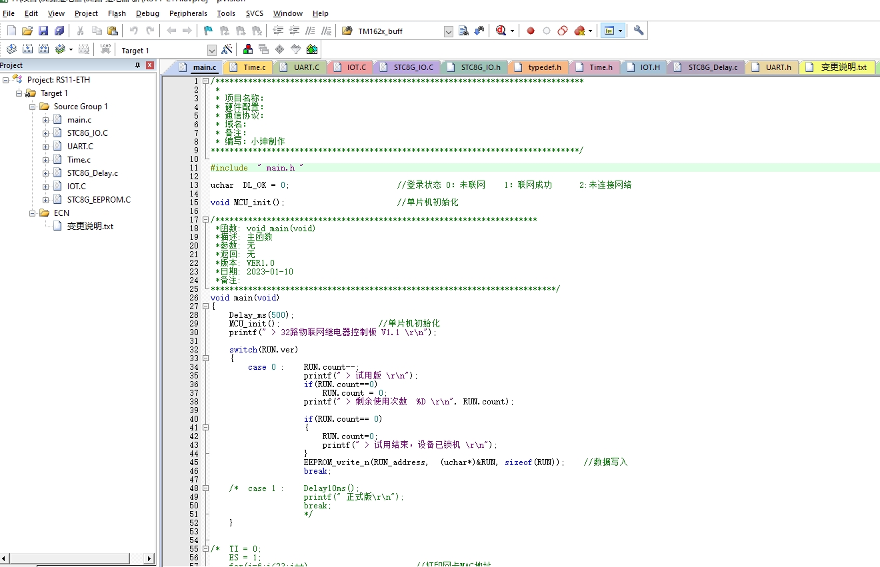
Task: Open Options for Target wand icon
Action: pos(227,49)
